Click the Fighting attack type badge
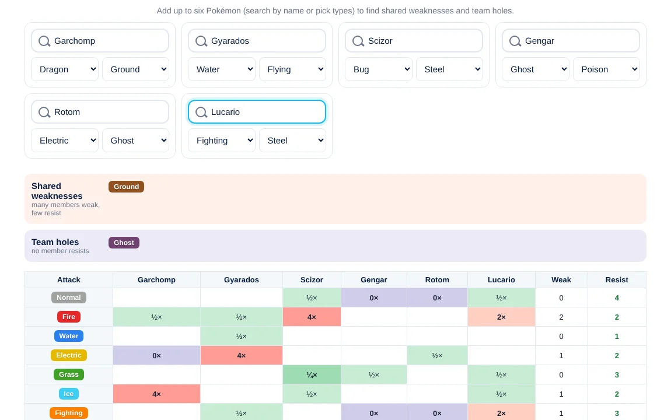The image size is (671, 420). pos(69,413)
